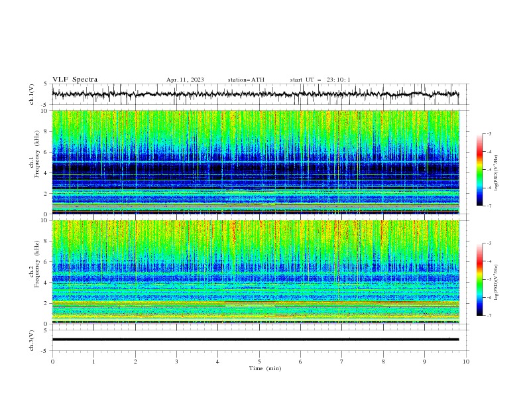Click the ch.1 voltage waveform trace
525x406 pixels.
[255, 94]
